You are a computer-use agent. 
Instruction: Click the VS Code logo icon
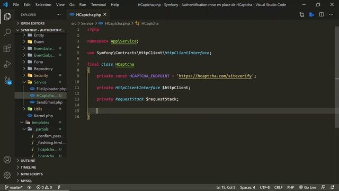point(5,5)
